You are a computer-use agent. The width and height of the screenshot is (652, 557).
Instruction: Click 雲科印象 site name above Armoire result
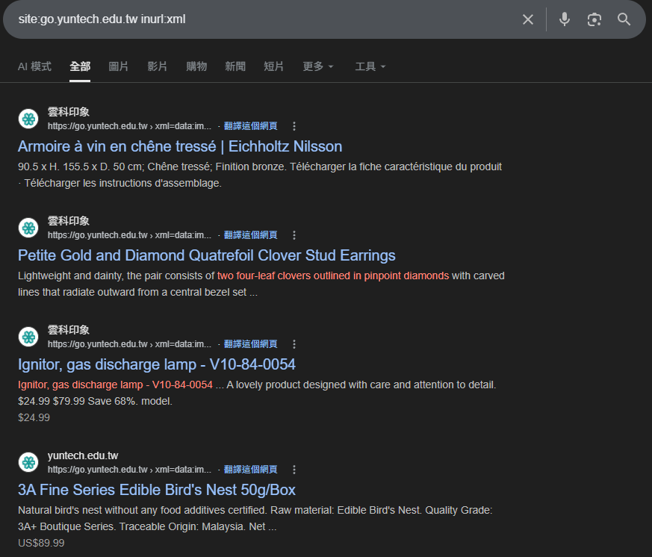(x=69, y=112)
